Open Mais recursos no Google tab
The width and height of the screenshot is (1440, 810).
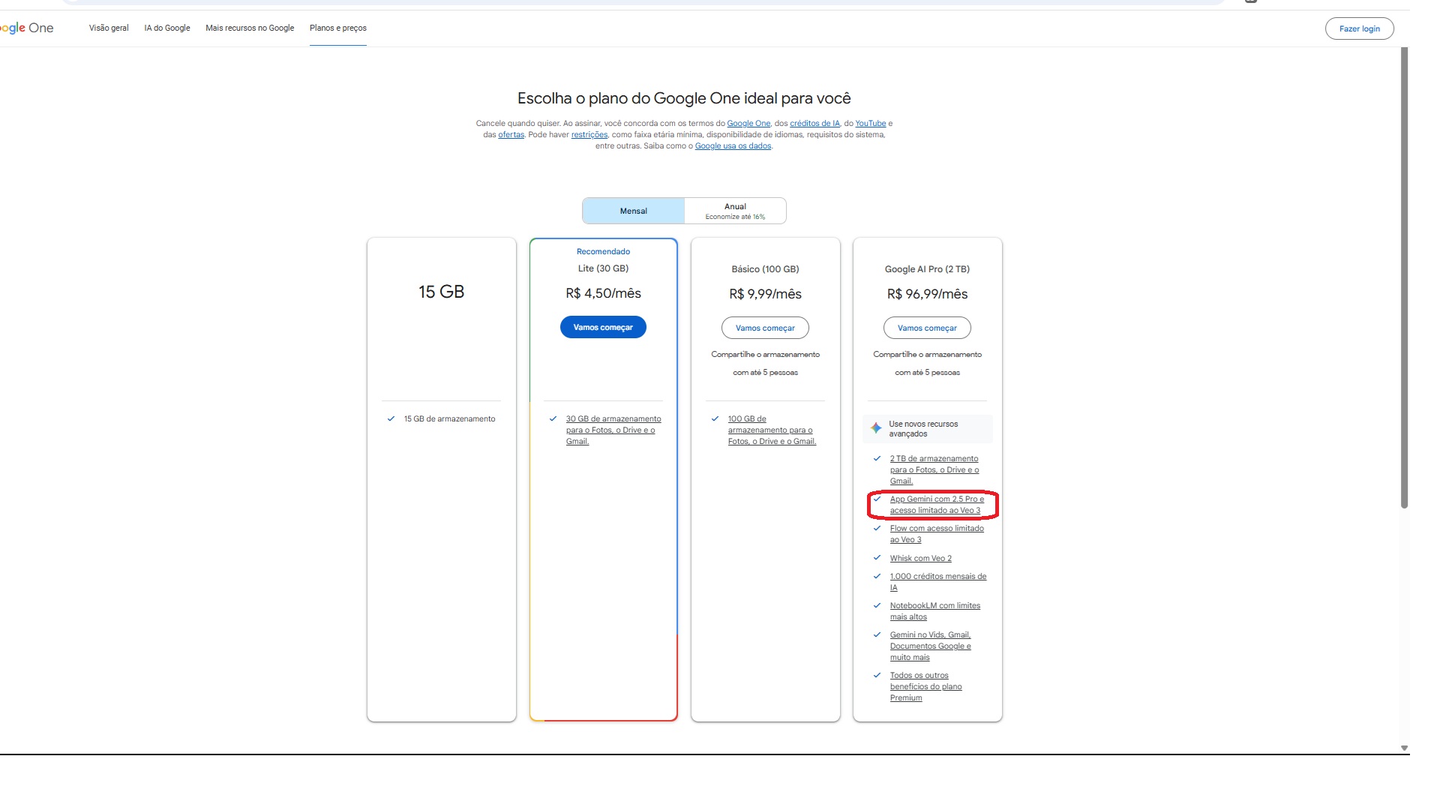[250, 28]
